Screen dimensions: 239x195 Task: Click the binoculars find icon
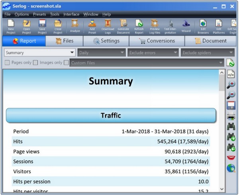click(x=231, y=127)
